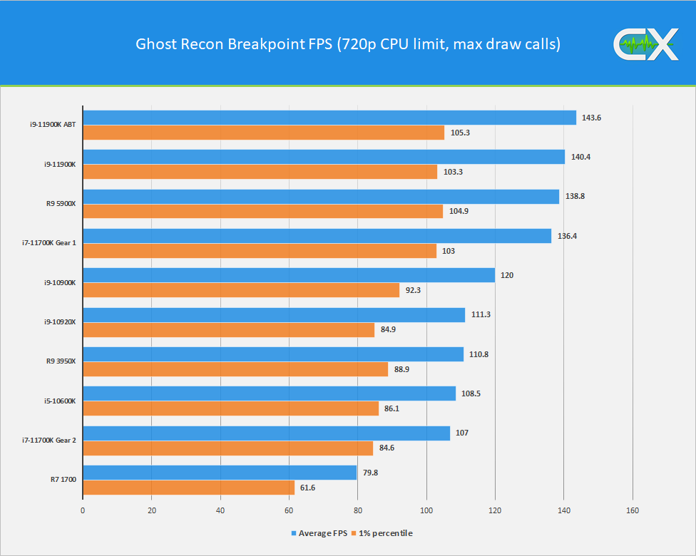Select the '111.3' value label
Screen dimensions: 696x556
[481, 314]
